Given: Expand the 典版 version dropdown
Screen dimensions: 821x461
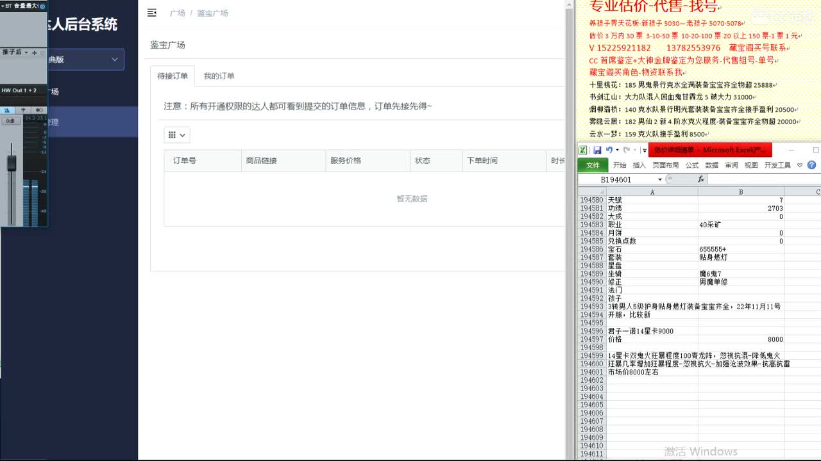Looking at the screenshot, I should (115, 60).
